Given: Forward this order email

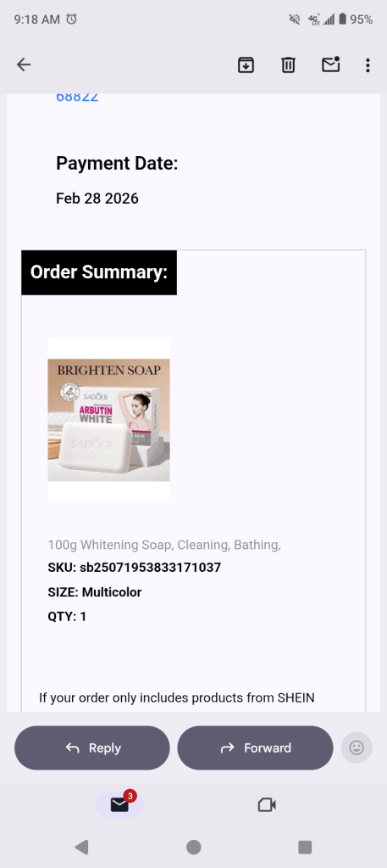Looking at the screenshot, I should pos(255,748).
